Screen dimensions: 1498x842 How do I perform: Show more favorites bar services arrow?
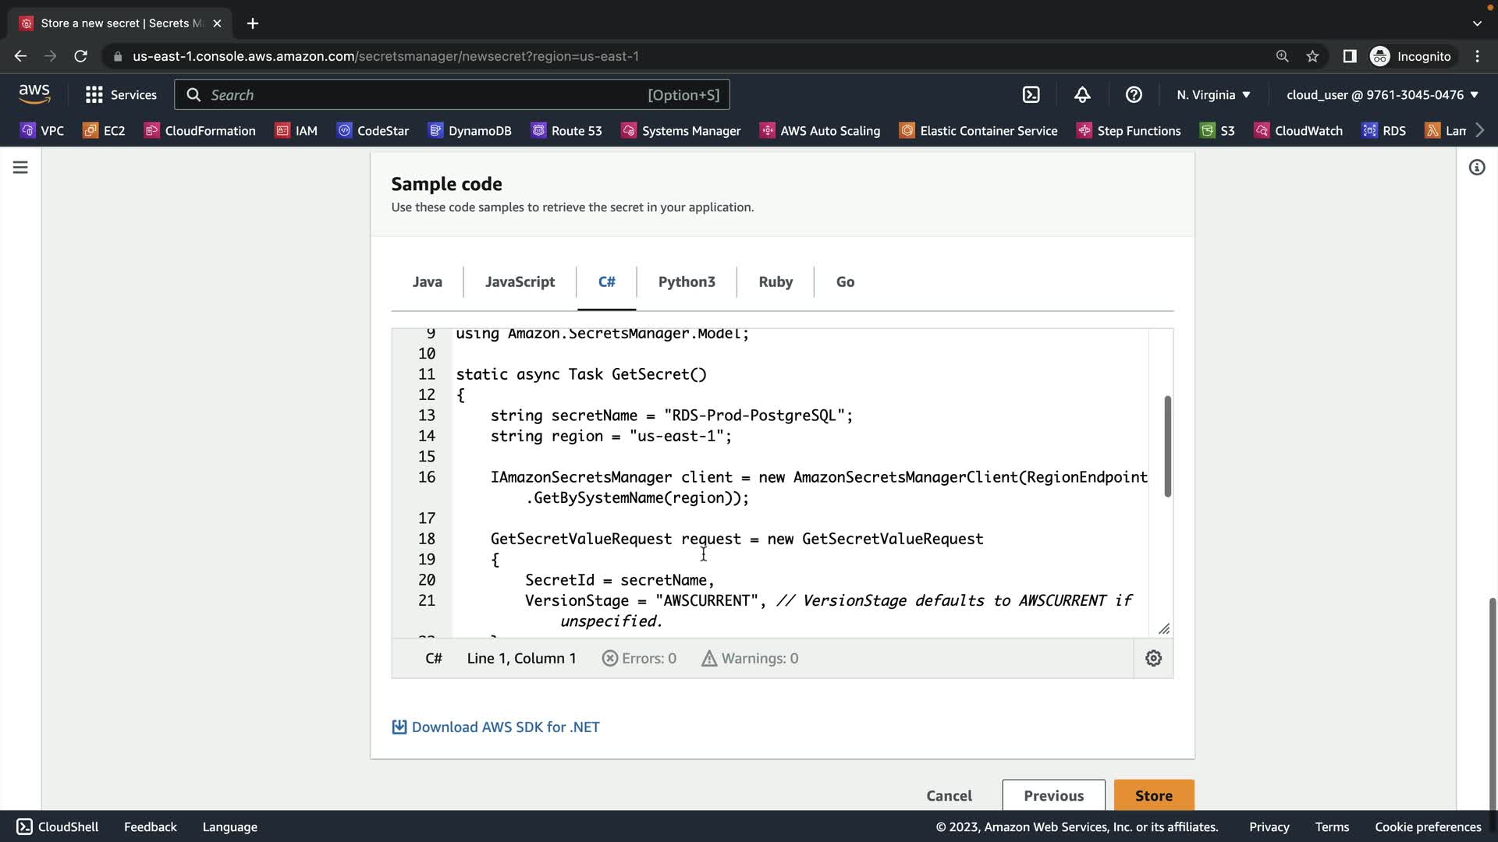(1480, 130)
